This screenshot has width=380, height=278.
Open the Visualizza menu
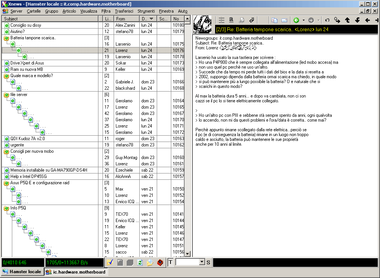pos(89,11)
